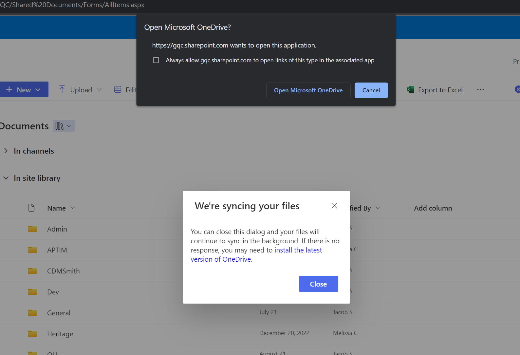520x355 pixels.
Task: Click the July 21 modified date
Action: coord(268,312)
